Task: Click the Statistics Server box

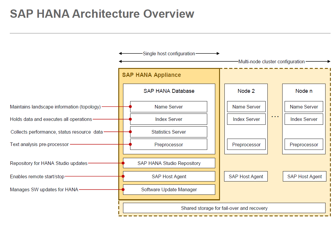Action: (x=169, y=132)
